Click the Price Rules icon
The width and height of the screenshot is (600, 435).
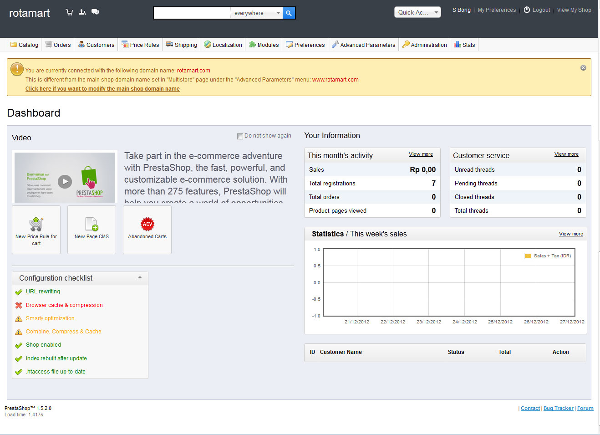point(125,45)
